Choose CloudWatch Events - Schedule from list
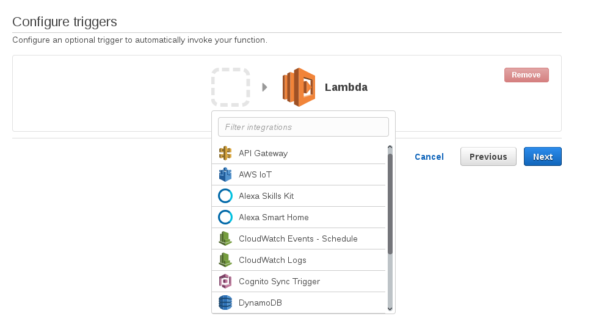 coord(298,239)
